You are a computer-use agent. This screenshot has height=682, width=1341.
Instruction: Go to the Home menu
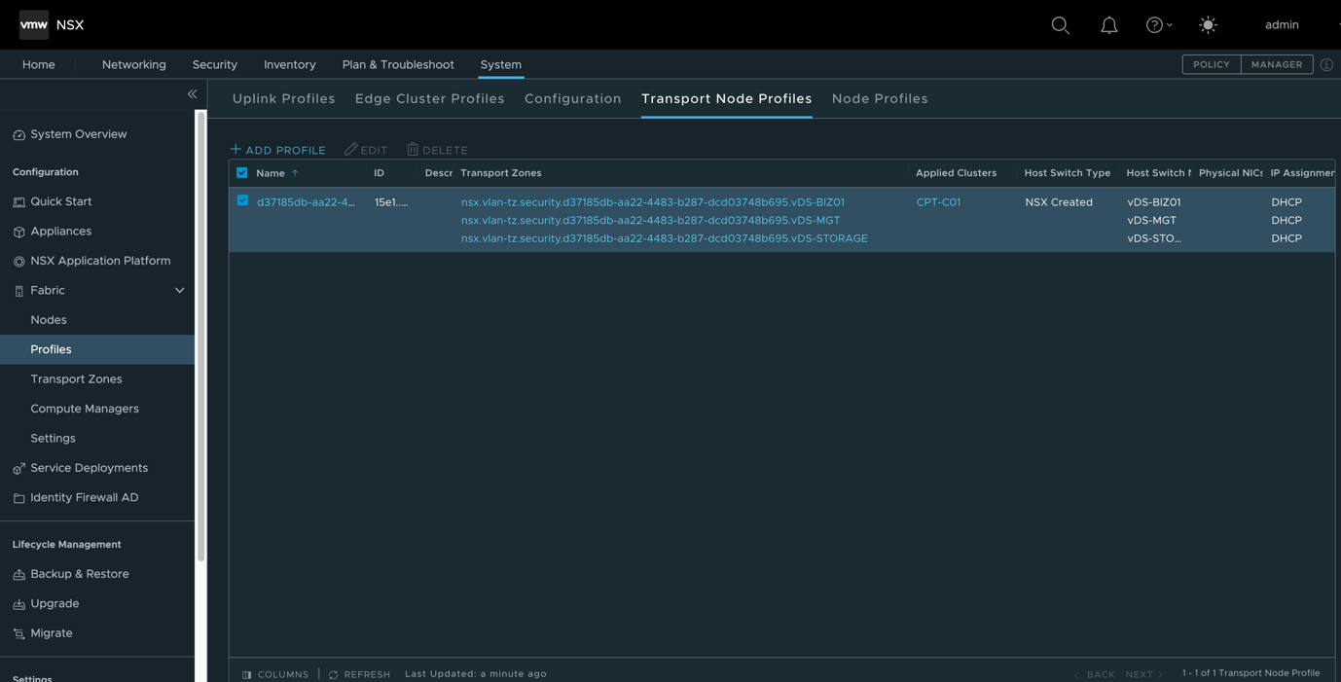(x=39, y=64)
